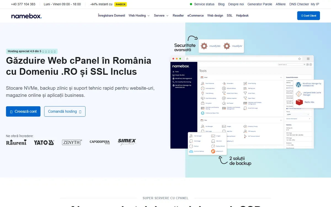Click the R44BOX promo code badge

coord(121,4)
